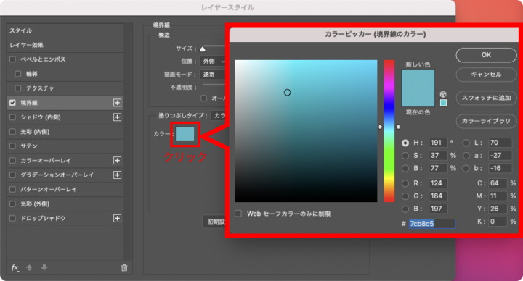
Task: Click the plus icon beside 境界線
Action: (x=117, y=103)
